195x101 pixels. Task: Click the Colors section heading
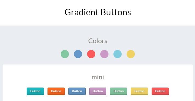pyautogui.click(x=98, y=41)
